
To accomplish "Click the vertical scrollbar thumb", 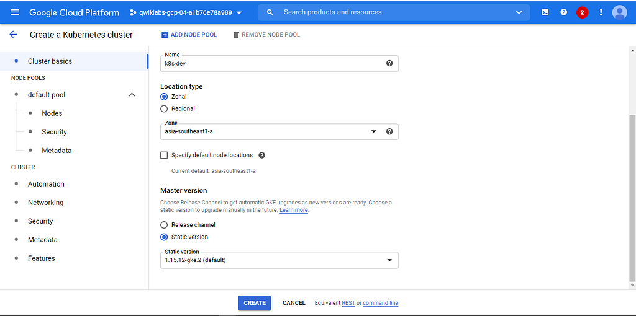I will [632, 198].
